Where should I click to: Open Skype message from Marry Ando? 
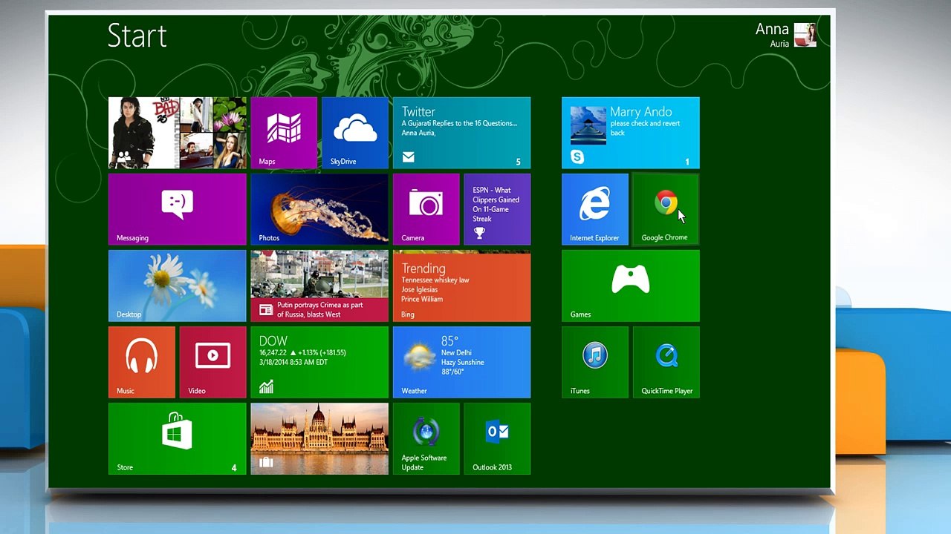[x=630, y=133]
